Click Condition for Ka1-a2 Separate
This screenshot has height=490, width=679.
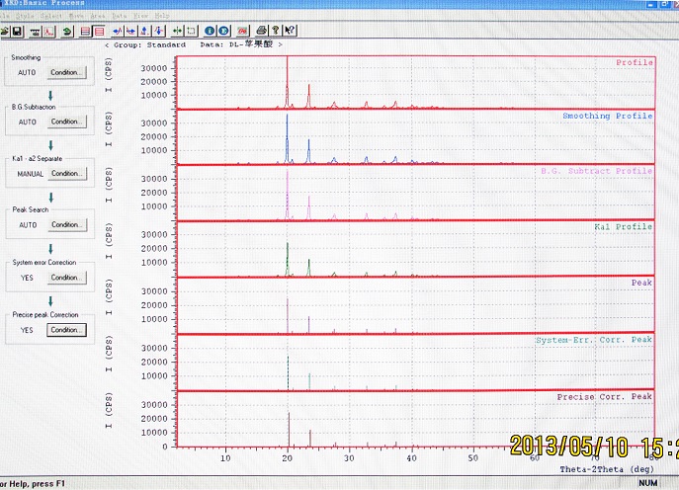(66, 173)
